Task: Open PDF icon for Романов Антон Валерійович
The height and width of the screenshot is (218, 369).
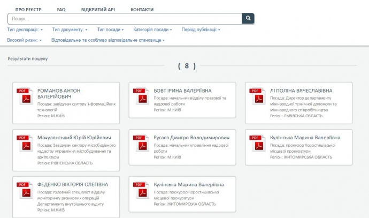Action: pos(25,96)
